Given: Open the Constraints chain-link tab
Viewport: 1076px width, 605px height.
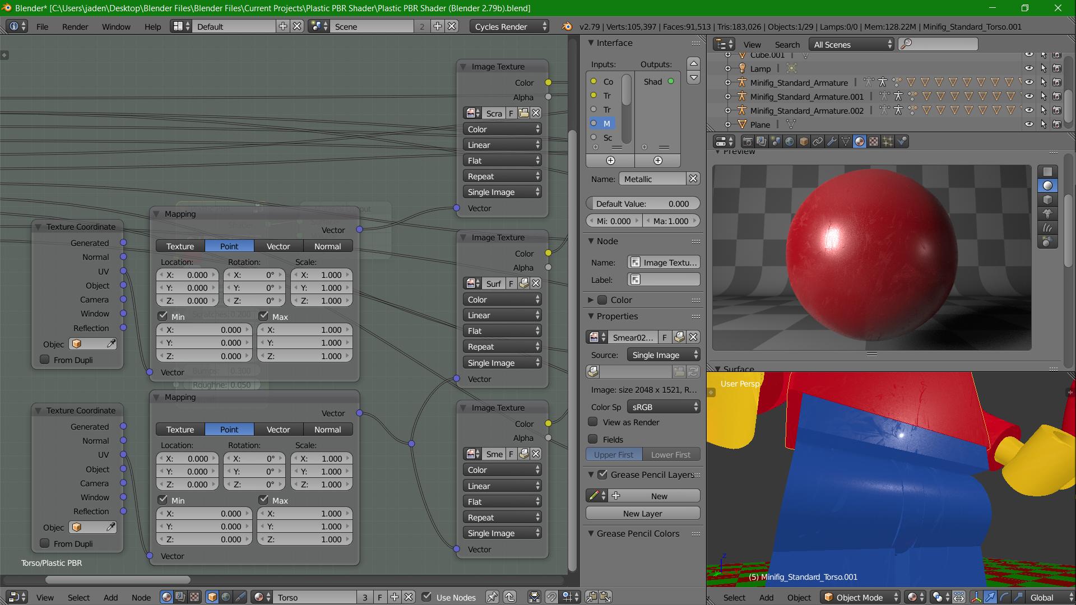Looking at the screenshot, I should 818,142.
